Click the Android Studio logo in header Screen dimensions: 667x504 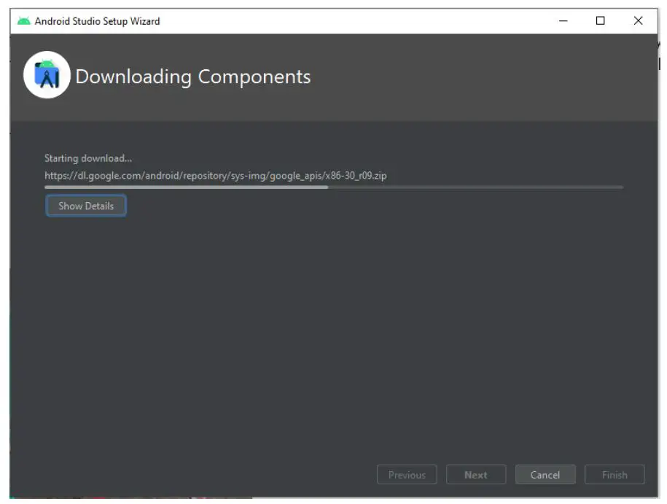(47, 75)
